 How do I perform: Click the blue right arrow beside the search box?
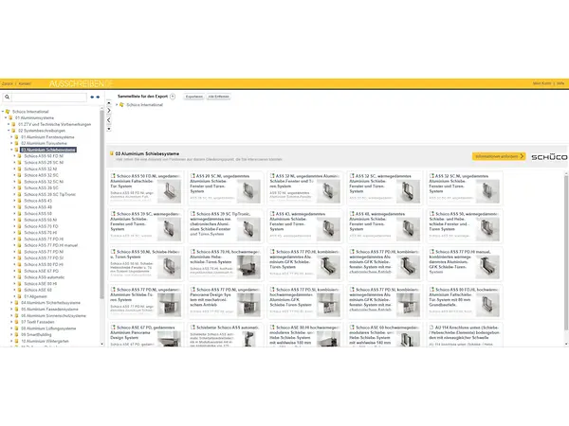(x=97, y=97)
